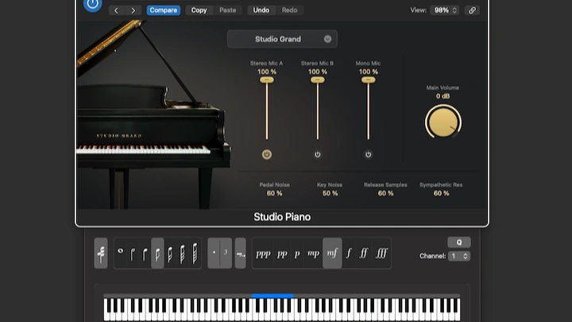Click the Redo button
572x322 pixels.
pos(289,10)
